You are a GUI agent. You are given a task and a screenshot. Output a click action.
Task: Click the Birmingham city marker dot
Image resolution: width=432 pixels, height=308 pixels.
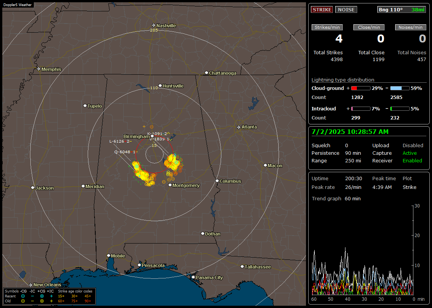pos(152,136)
